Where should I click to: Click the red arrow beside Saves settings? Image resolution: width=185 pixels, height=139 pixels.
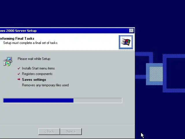(x=19, y=79)
